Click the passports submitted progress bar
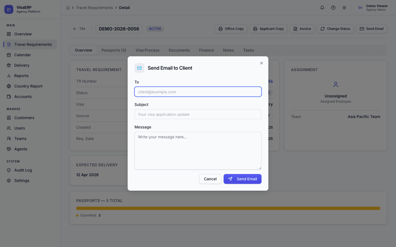396x247 pixels. click(x=228, y=208)
